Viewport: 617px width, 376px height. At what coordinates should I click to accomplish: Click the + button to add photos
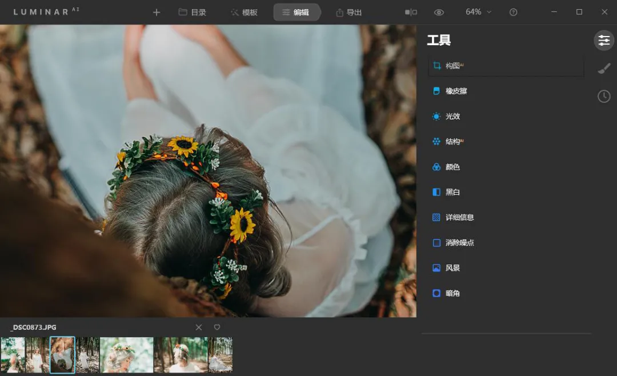point(156,11)
